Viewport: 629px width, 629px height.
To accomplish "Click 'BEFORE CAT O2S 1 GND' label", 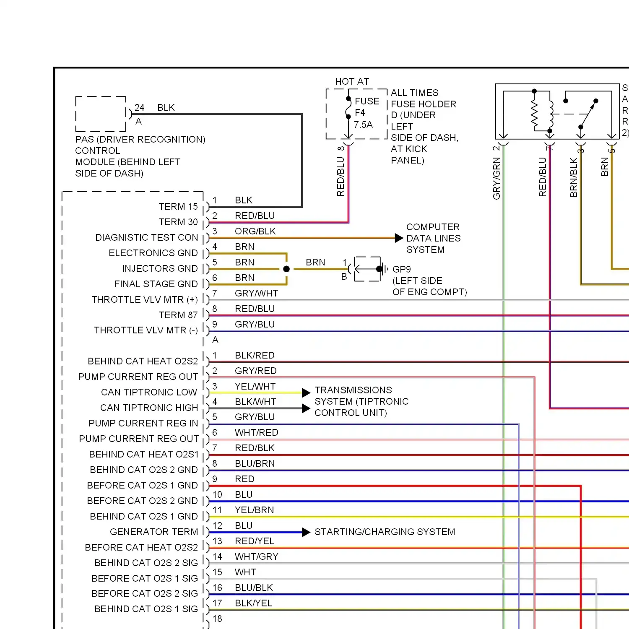I will point(142,486).
